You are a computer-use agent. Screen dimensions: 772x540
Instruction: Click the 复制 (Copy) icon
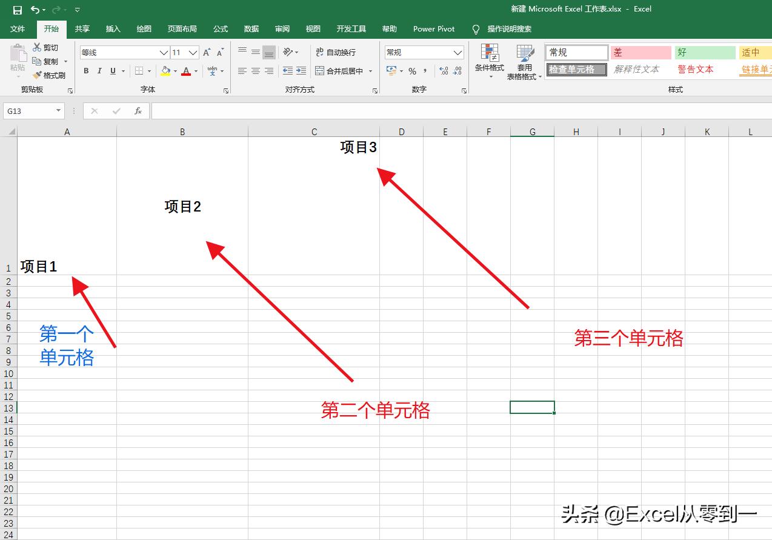click(x=36, y=61)
